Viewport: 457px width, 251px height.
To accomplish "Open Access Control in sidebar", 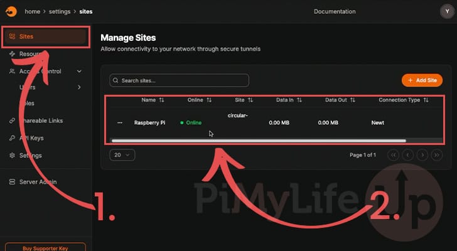I will tap(45, 72).
